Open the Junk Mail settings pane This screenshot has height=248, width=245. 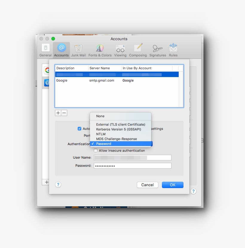(x=78, y=50)
